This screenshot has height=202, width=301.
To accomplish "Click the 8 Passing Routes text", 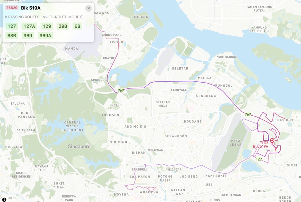I will pyautogui.click(x=22, y=17).
